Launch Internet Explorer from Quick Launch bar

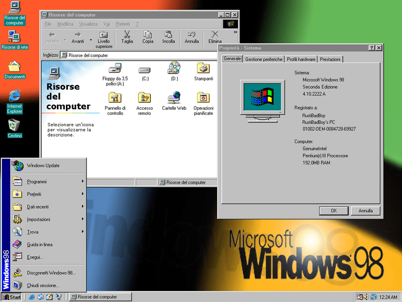click(x=32, y=297)
